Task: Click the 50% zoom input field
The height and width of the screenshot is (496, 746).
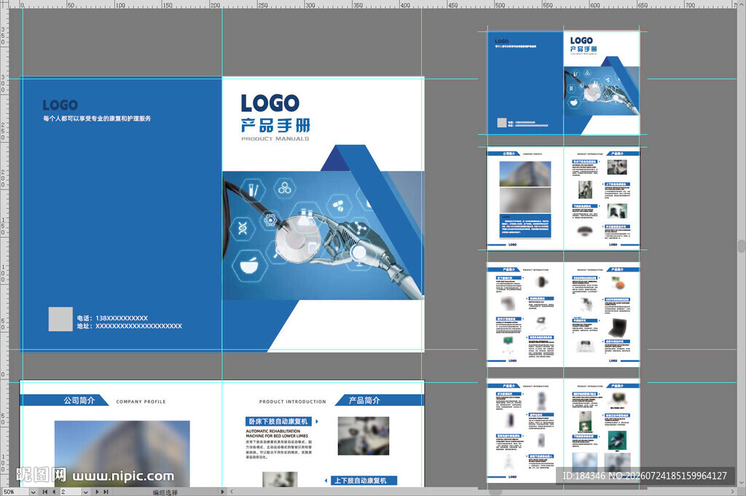Action: click(x=15, y=492)
